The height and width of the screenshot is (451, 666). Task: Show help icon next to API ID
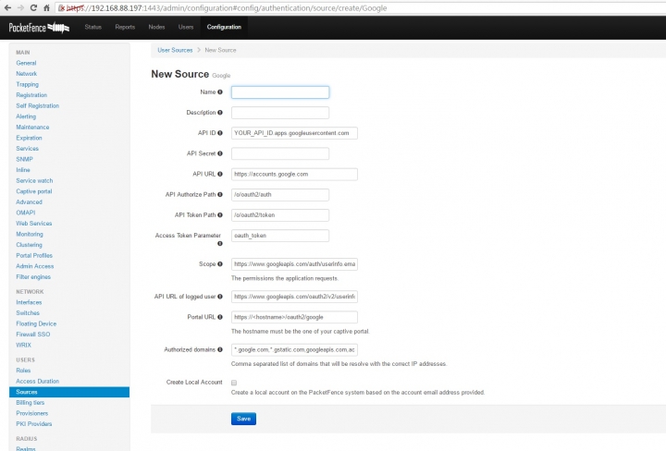tap(220, 133)
